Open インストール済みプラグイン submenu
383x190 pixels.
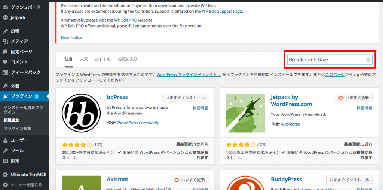24,110
